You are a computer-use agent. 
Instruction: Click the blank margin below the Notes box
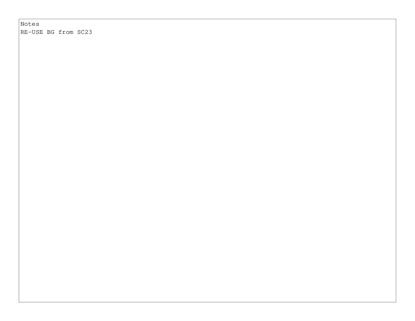[207, 312]
